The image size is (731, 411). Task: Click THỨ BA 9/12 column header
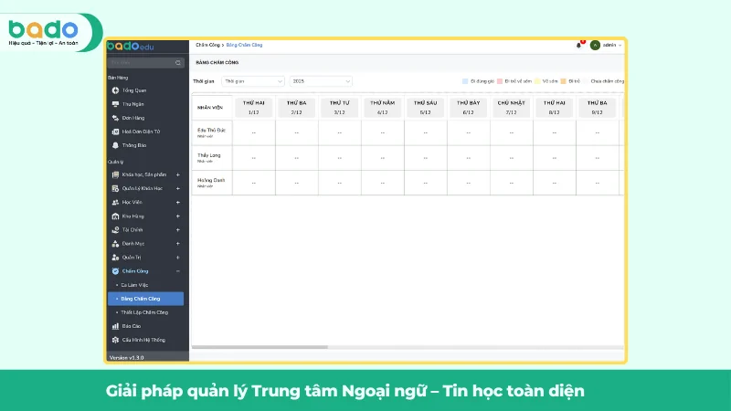pyautogui.click(x=597, y=108)
